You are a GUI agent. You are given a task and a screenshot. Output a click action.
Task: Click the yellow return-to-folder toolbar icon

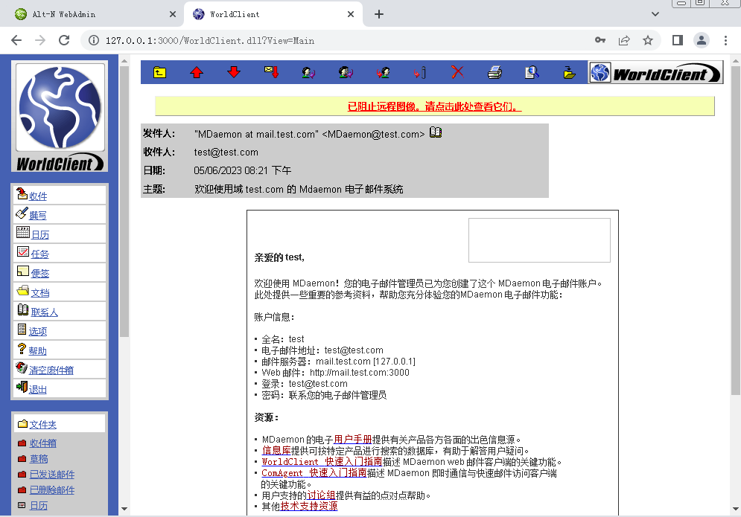(x=159, y=72)
